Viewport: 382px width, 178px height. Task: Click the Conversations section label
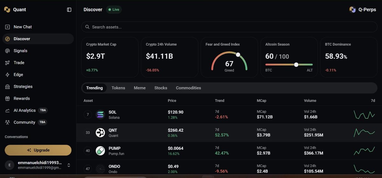tap(16, 137)
